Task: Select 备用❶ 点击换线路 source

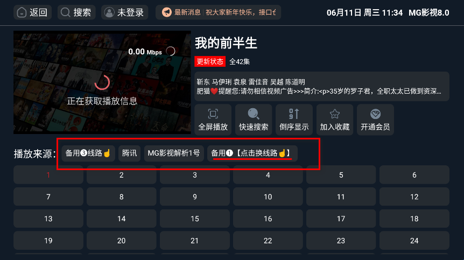Action: click(252, 153)
